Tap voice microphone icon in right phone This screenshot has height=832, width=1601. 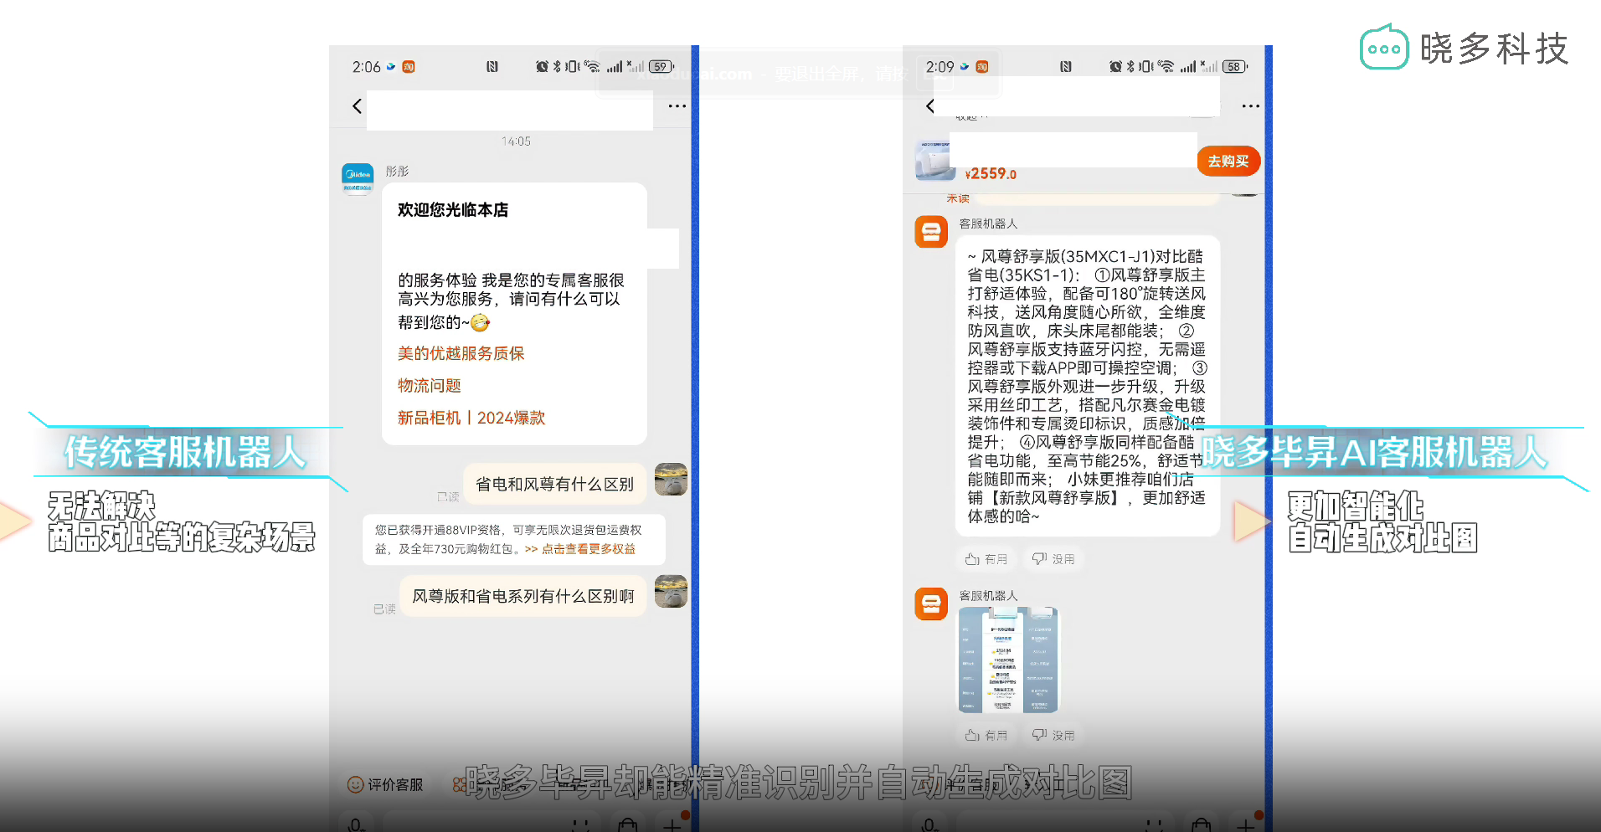point(929,825)
